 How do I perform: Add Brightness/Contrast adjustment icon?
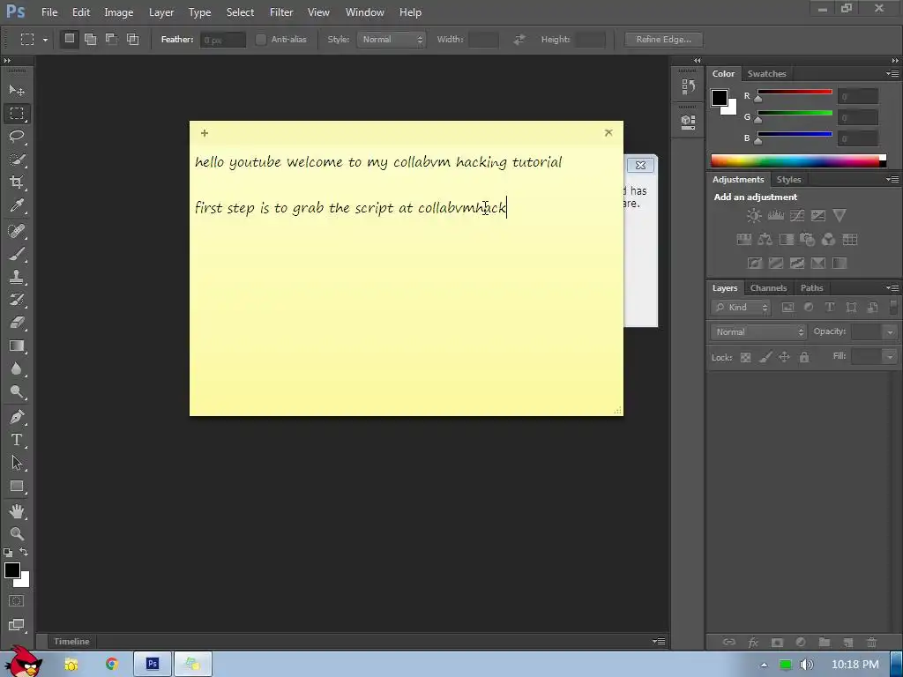pyautogui.click(x=754, y=216)
